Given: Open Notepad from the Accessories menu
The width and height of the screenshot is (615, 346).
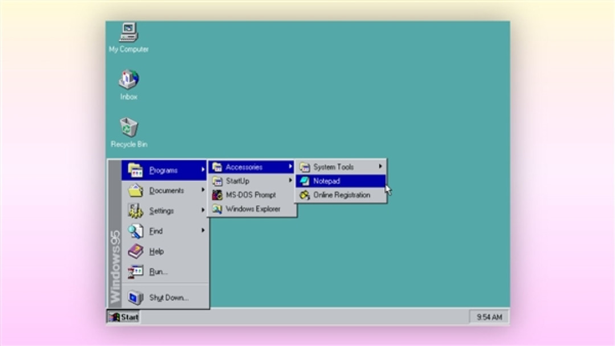Looking at the screenshot, I should tap(341, 181).
